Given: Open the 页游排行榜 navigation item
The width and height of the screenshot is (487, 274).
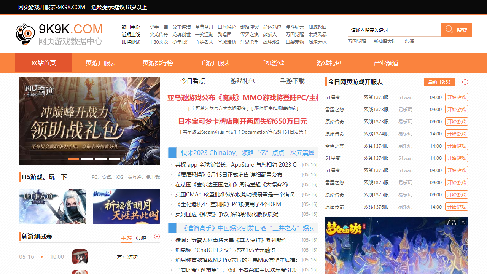Looking at the screenshot, I should point(158,63).
